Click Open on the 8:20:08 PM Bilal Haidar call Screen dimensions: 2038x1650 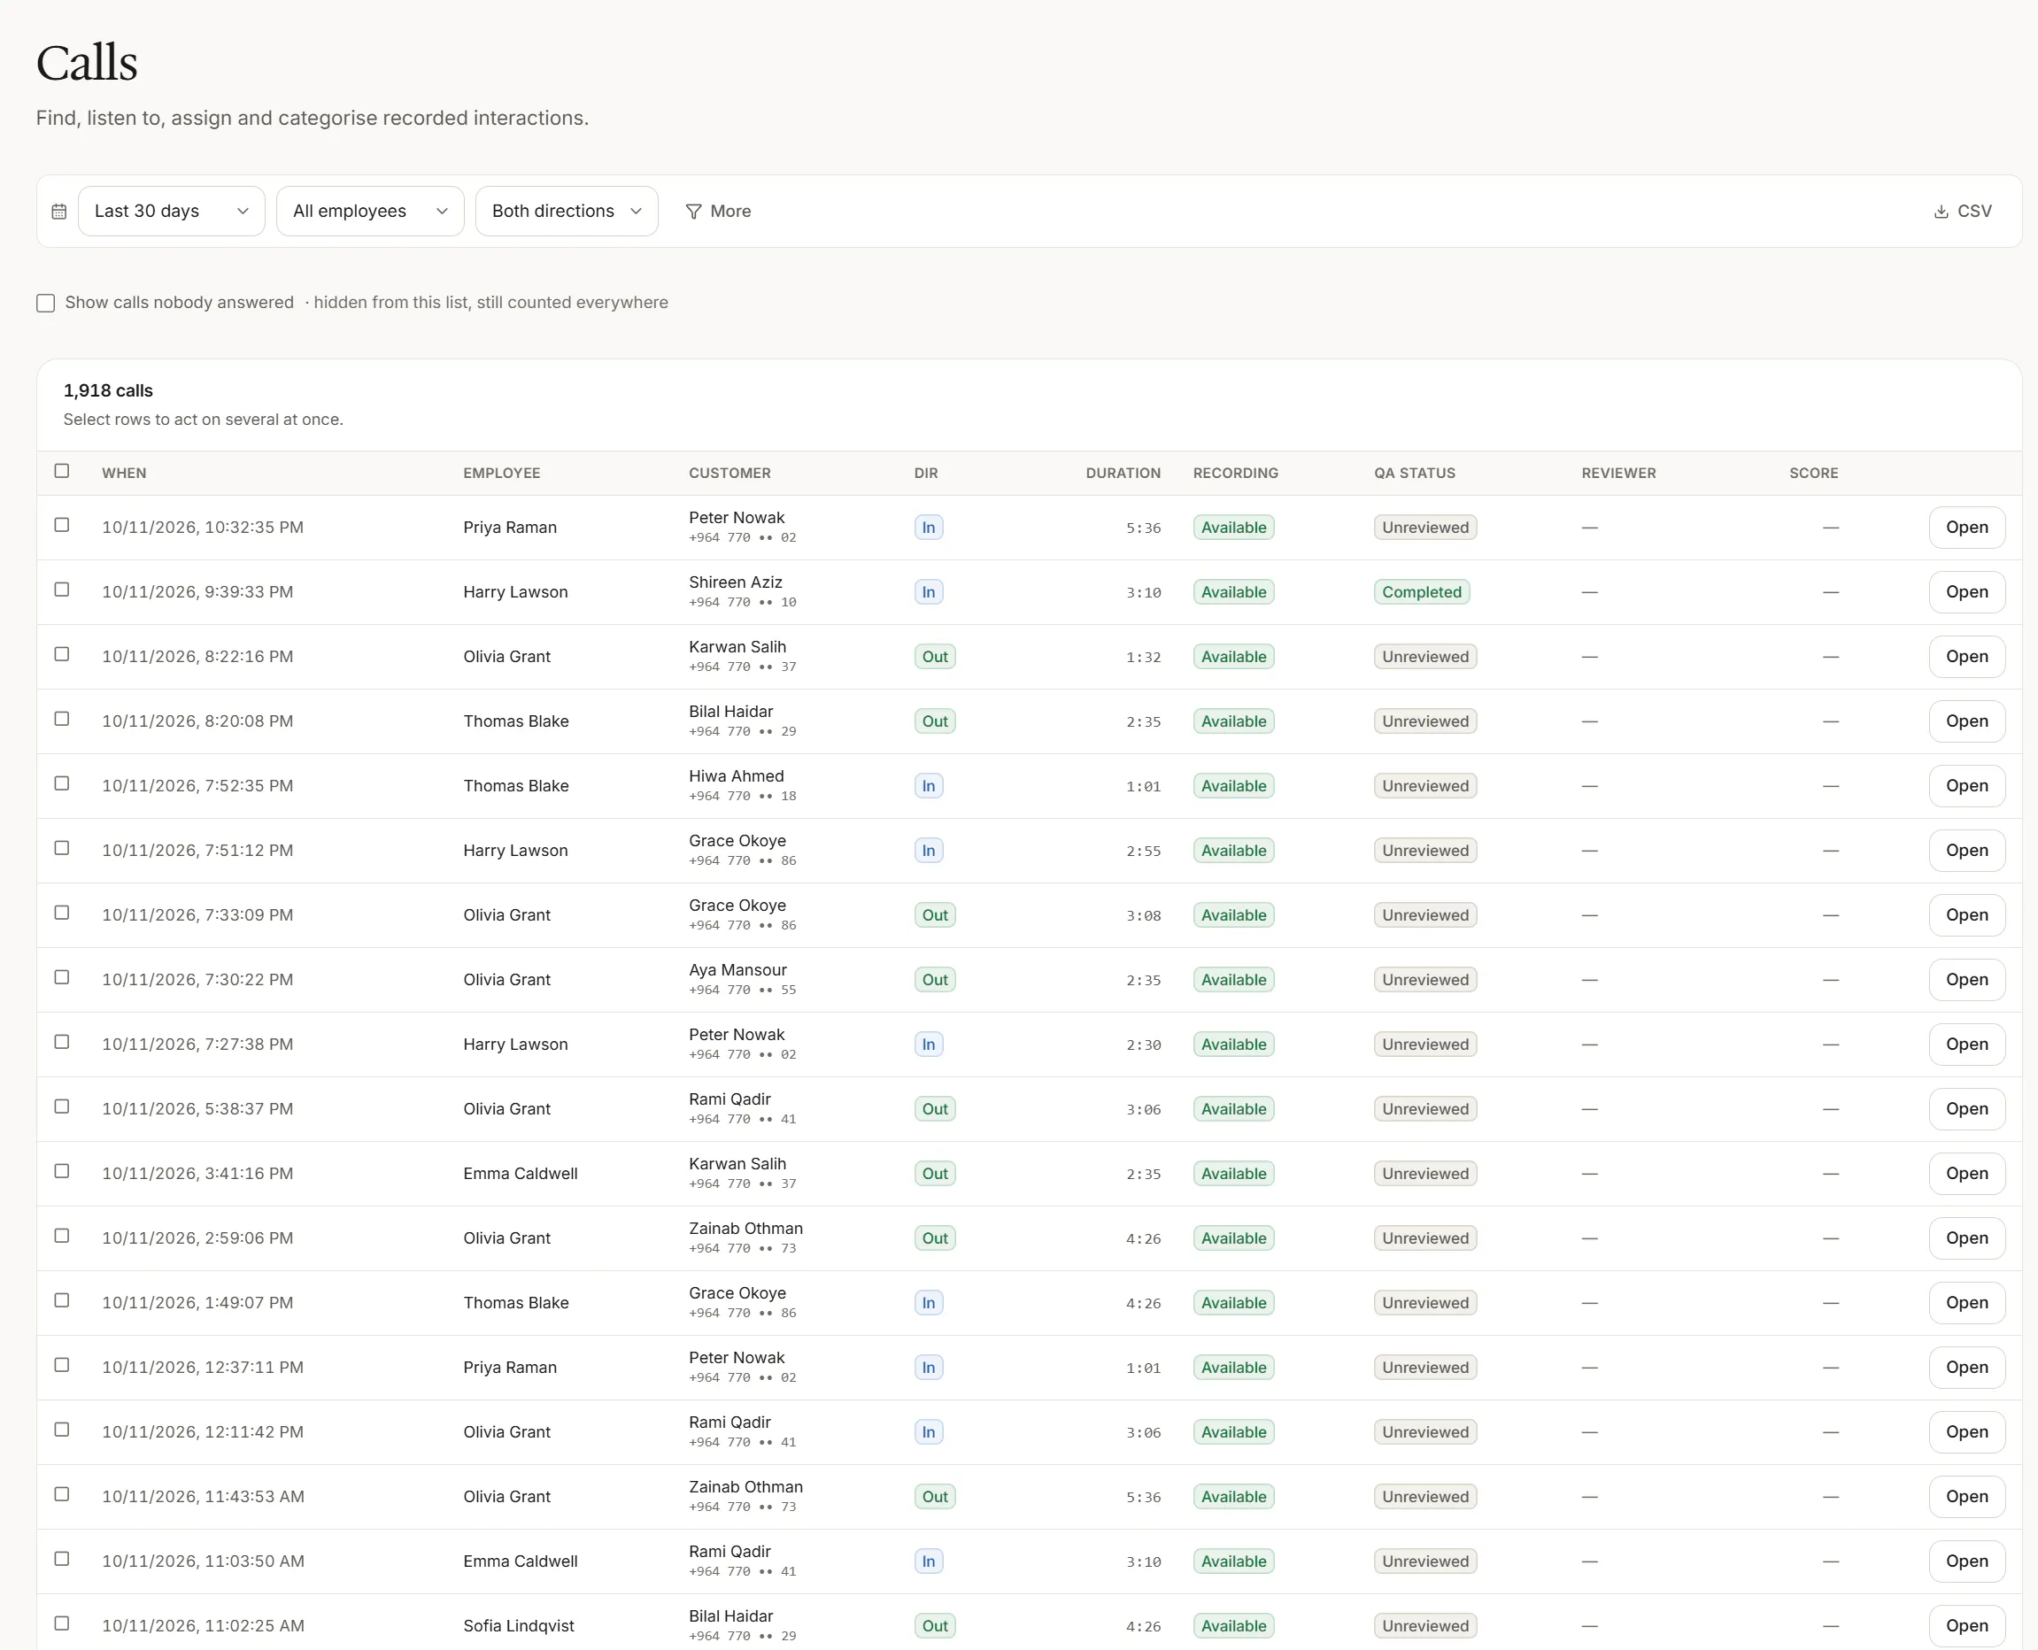(1966, 721)
